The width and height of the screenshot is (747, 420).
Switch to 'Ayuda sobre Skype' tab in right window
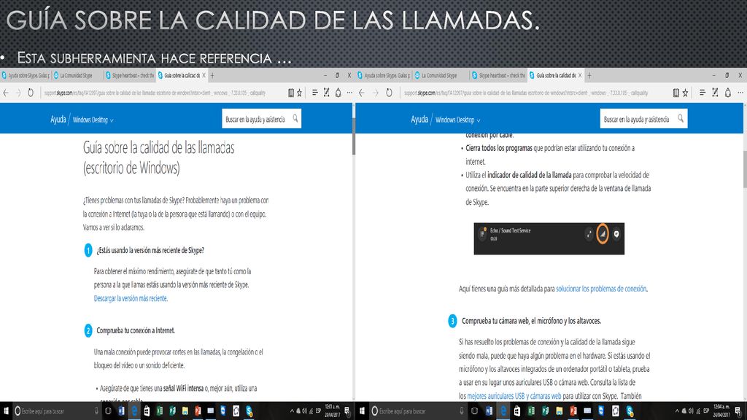384,75
